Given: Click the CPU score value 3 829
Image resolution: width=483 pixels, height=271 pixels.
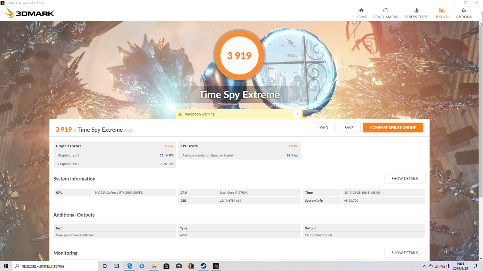Looking at the screenshot, I should tap(293, 146).
